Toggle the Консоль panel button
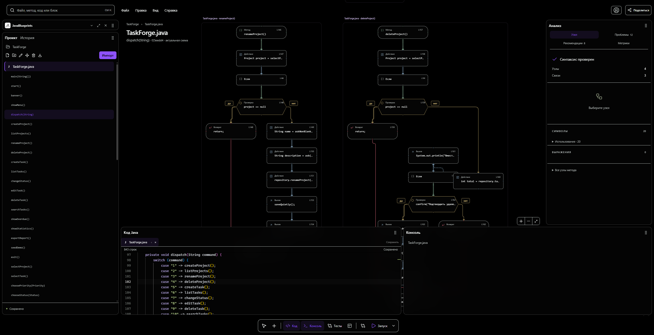Viewport: 654px width, 335px height. tap(313, 326)
